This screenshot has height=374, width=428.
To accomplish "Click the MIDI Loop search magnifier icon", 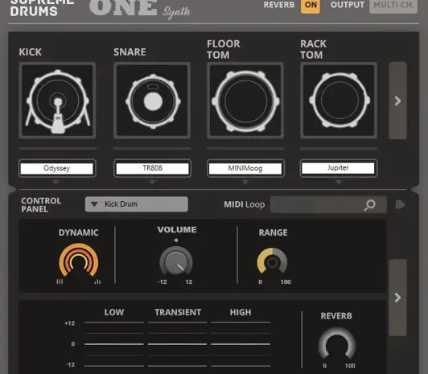I will (370, 204).
